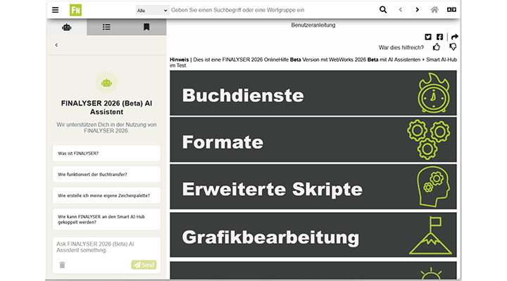Switch to the table of contents tab
Screen dimensions: 507x281
point(106,27)
